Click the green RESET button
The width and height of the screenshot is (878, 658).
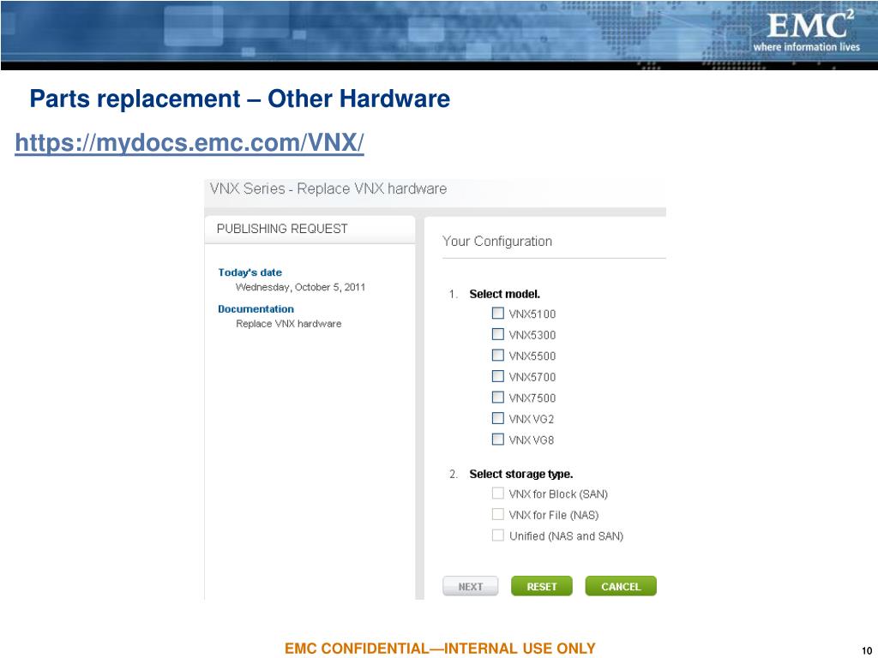542,586
